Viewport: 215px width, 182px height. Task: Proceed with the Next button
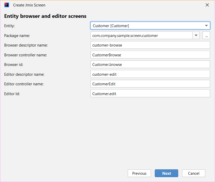(166, 173)
